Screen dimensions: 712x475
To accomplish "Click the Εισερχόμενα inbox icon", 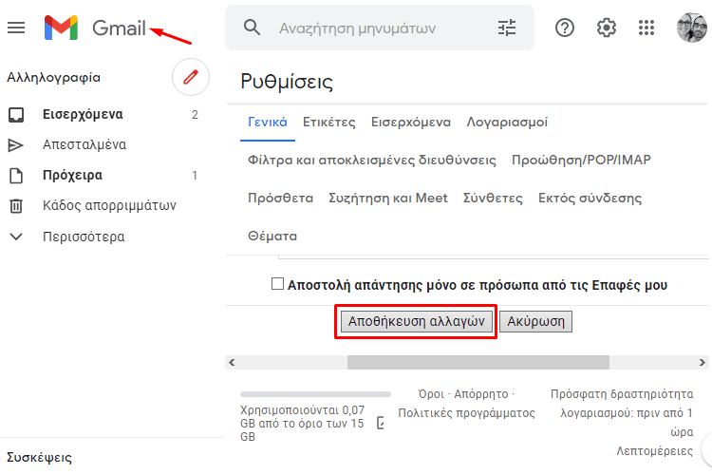I will pos(16,115).
